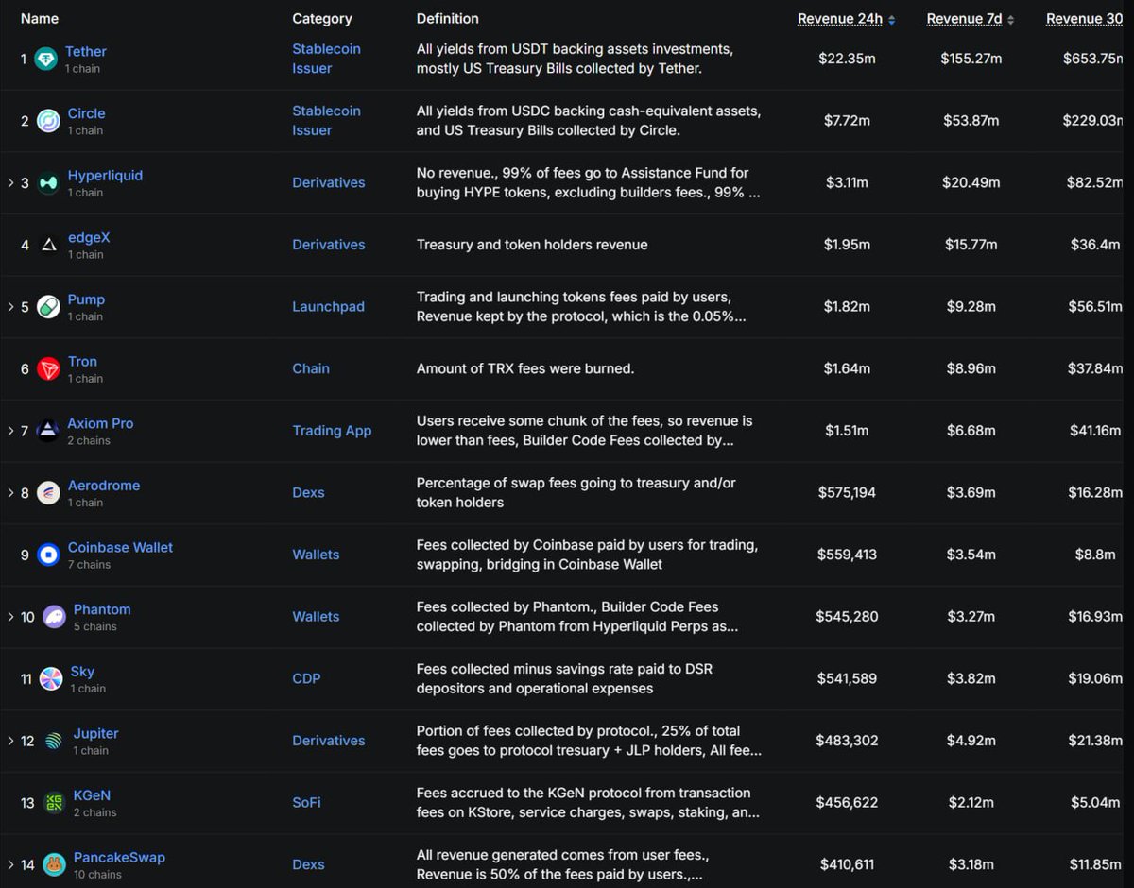
Task: Open the PancakeSwap protocol link
Action: point(119,857)
